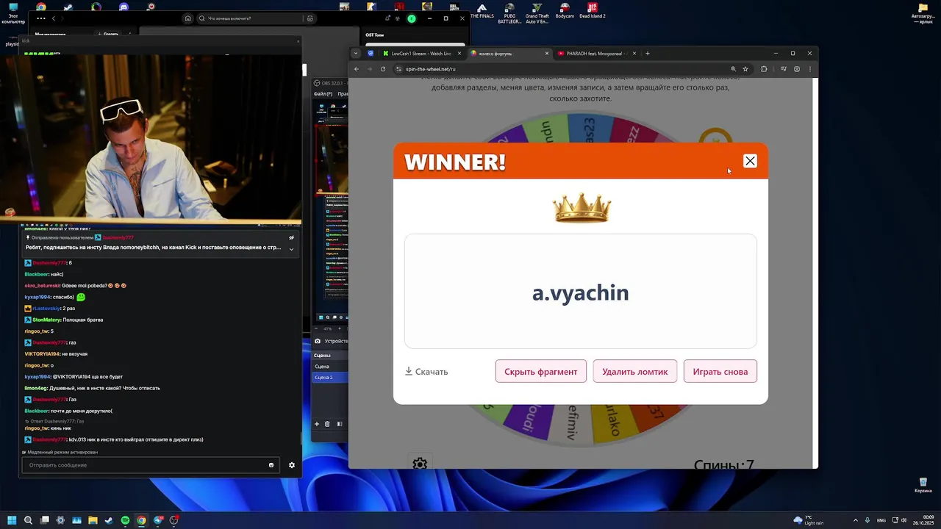The image size is (941, 529).
Task: Close the kick mini-player with X
Action: coord(298,40)
